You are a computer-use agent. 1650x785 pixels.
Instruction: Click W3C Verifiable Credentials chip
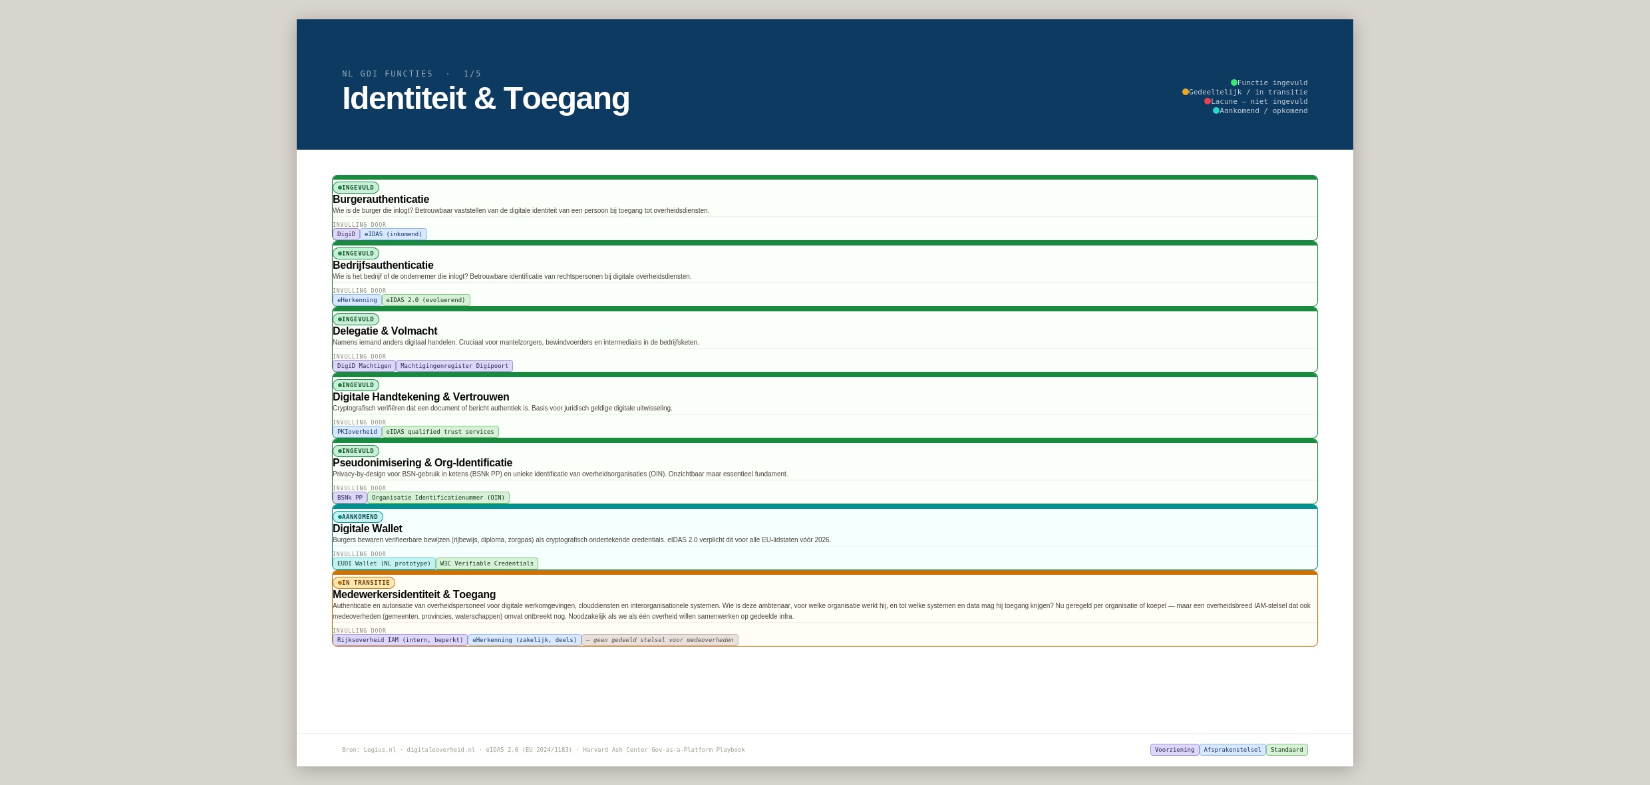(x=486, y=563)
